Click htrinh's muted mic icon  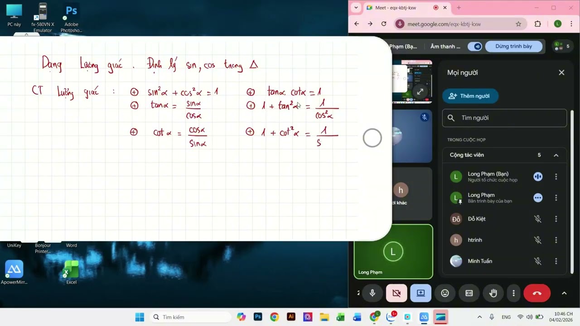pos(538,240)
